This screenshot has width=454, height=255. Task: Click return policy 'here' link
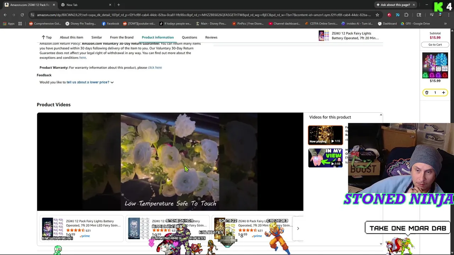pyautogui.click(x=82, y=58)
